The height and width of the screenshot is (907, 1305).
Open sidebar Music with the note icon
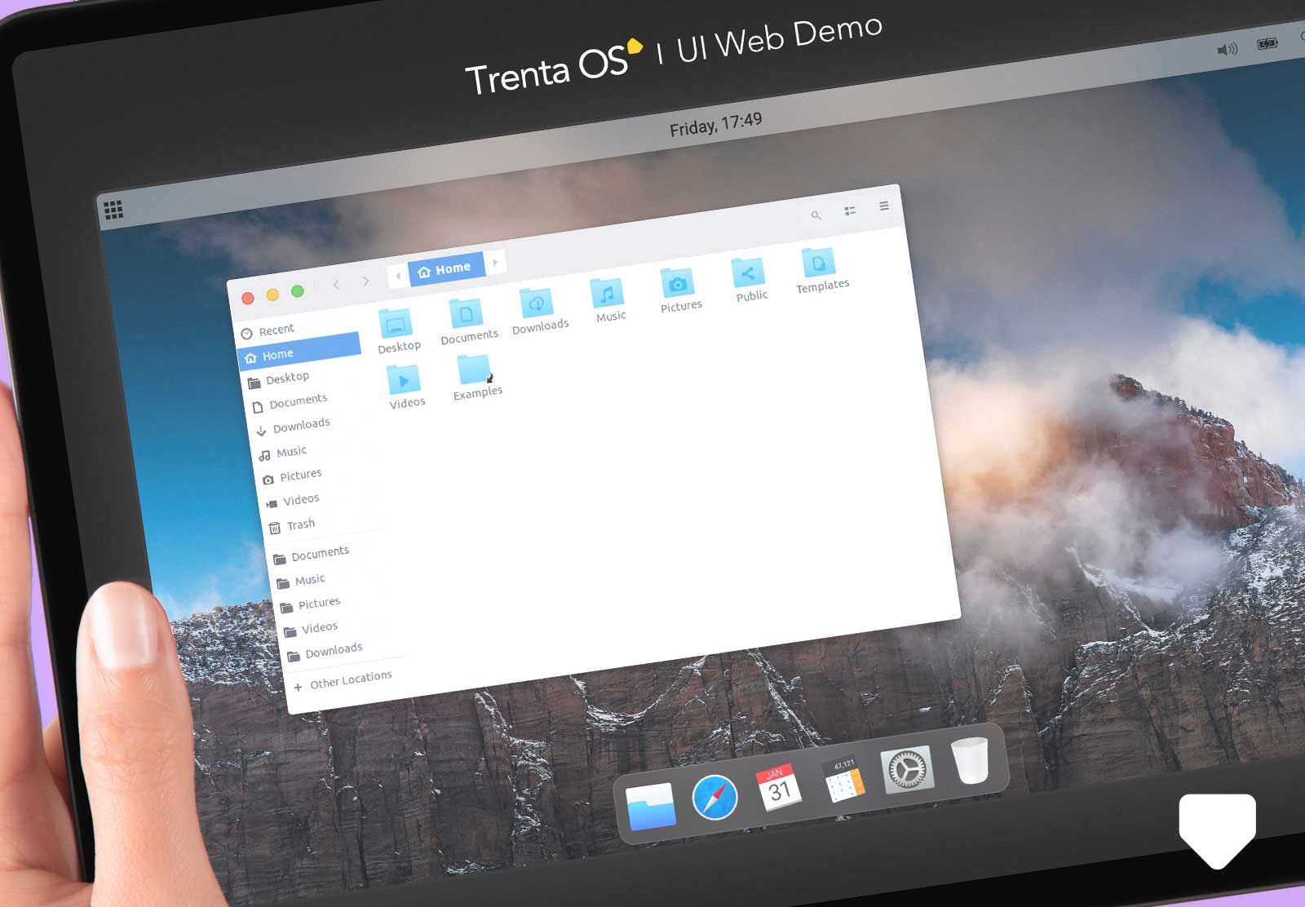click(282, 453)
